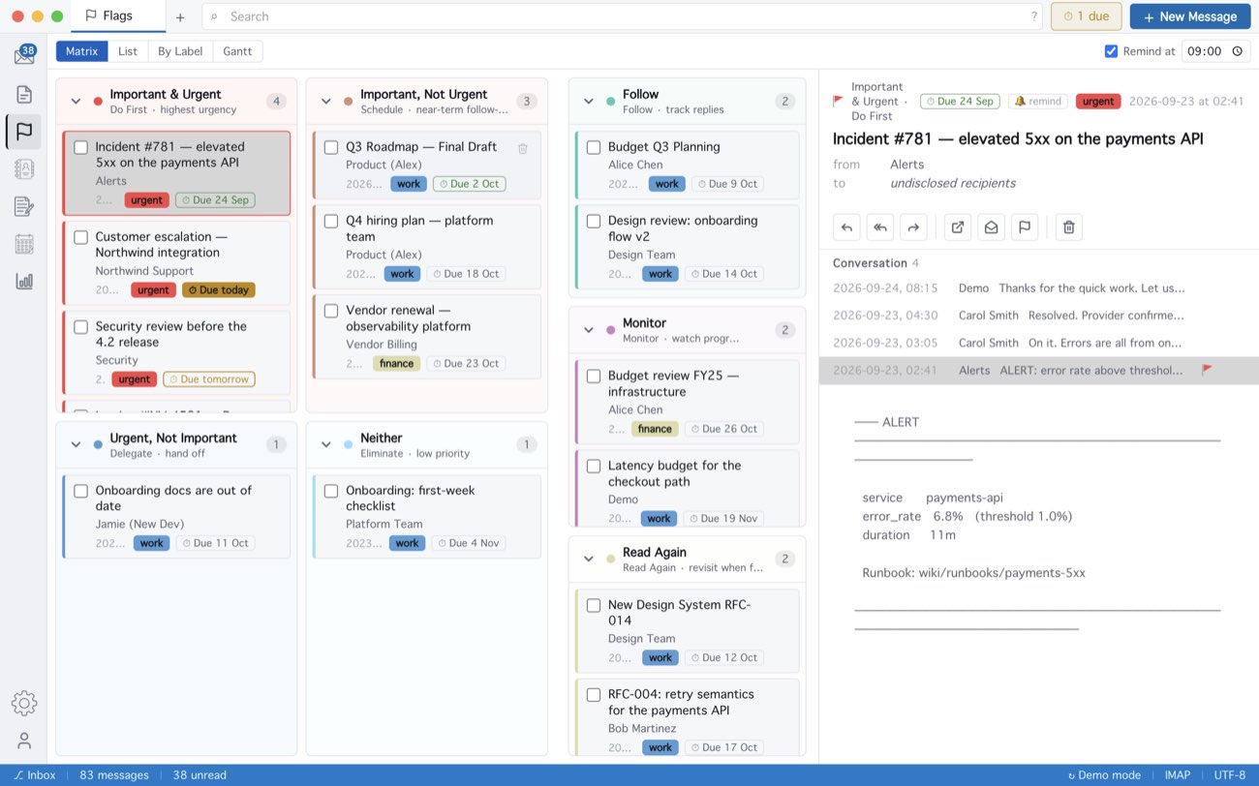
Task: Click the 1 due button
Action: 1086,16
